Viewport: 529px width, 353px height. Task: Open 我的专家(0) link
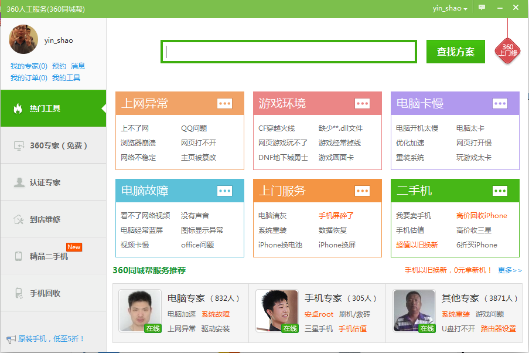point(29,66)
